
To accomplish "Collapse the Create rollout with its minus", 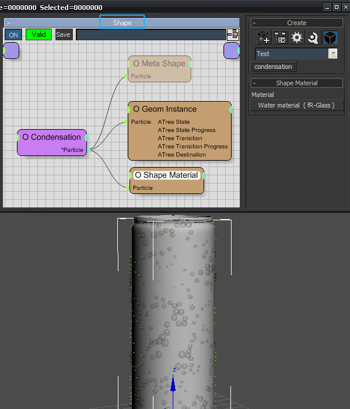I will click(254, 23).
